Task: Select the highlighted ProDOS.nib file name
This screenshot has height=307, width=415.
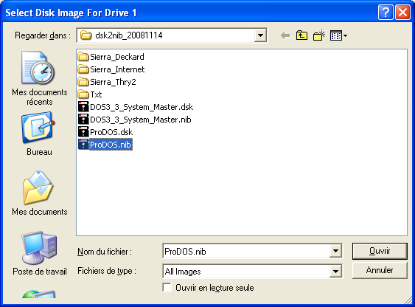Action: pos(111,145)
